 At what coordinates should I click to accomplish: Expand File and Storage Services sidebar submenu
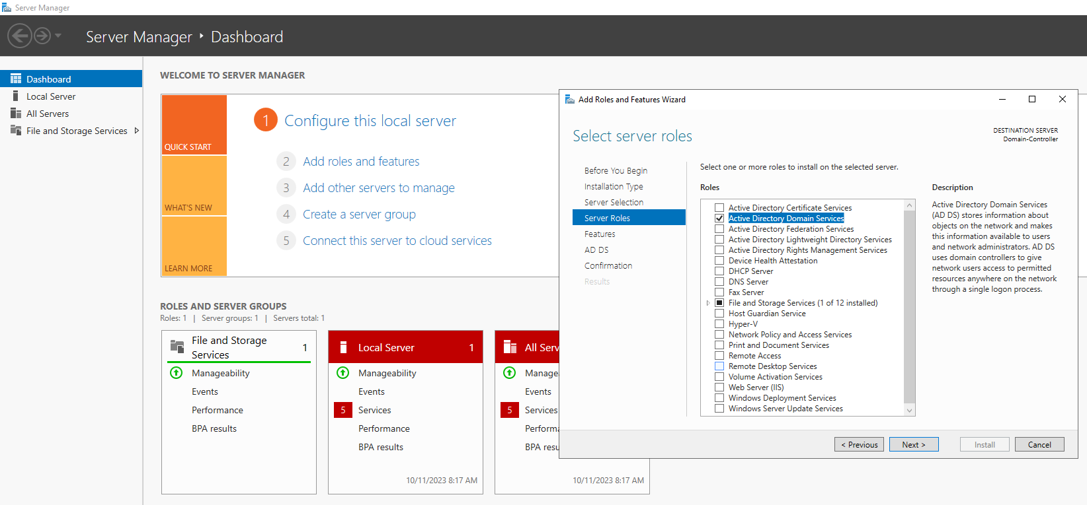coord(137,131)
